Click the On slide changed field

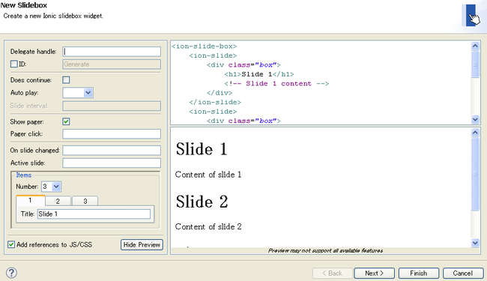pos(112,151)
